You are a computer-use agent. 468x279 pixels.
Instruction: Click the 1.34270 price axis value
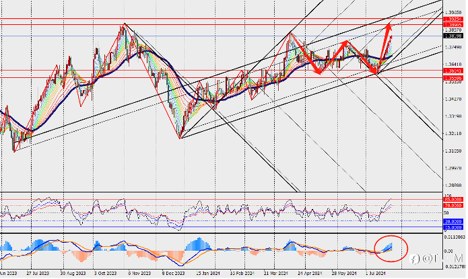(453, 99)
